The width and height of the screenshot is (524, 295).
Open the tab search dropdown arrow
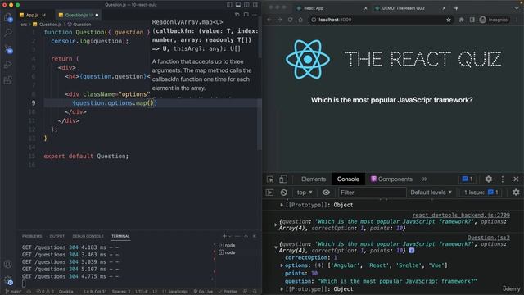[517, 8]
